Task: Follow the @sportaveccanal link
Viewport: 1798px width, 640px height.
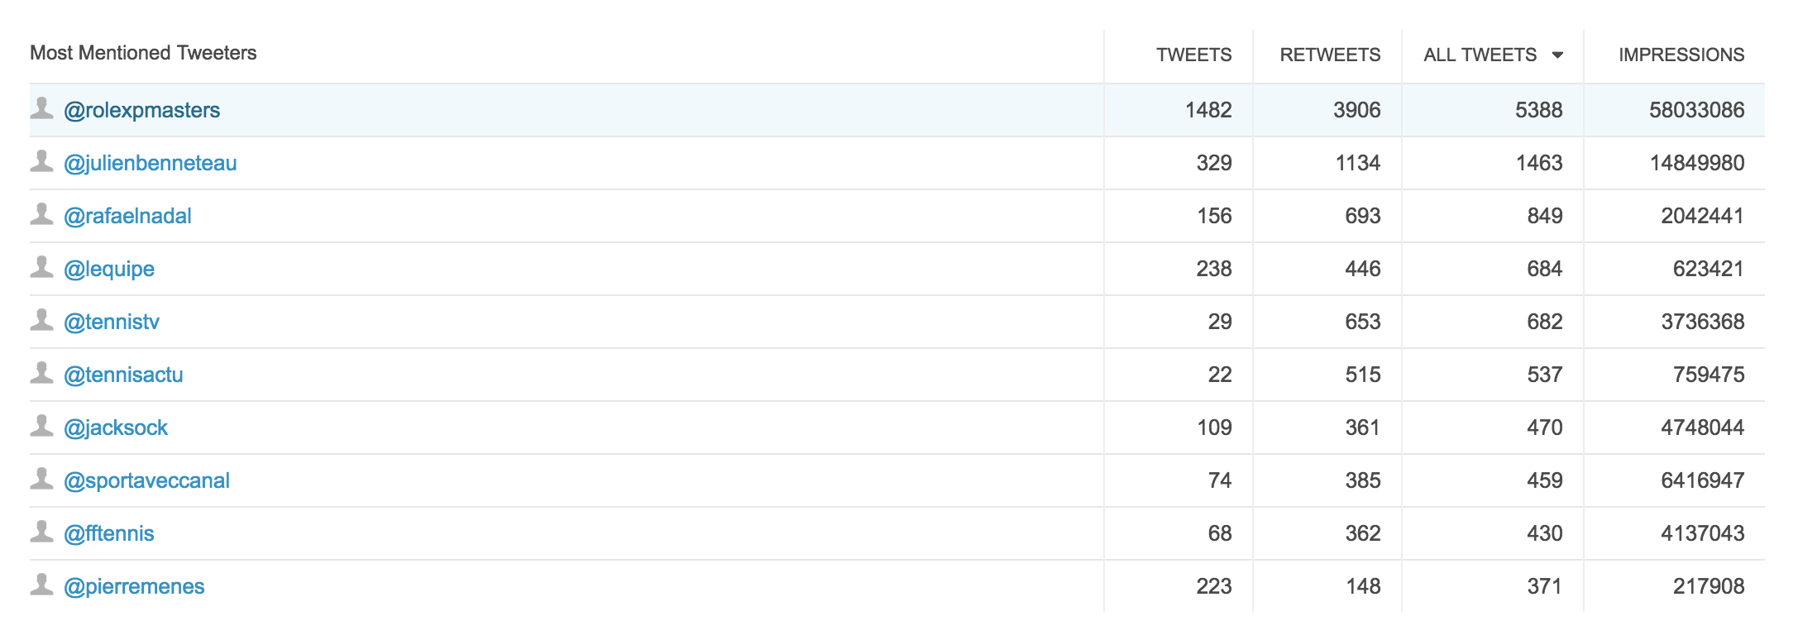Action: tap(146, 481)
